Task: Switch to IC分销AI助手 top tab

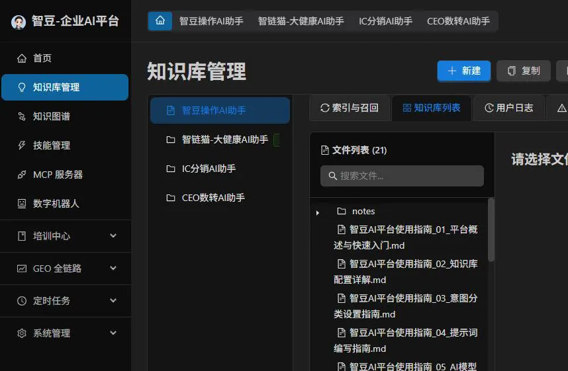Action: [385, 21]
